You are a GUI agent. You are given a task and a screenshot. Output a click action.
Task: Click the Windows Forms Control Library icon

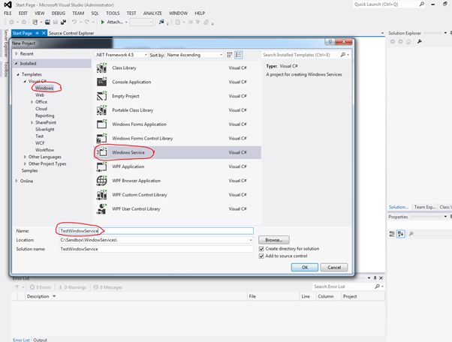click(101, 139)
